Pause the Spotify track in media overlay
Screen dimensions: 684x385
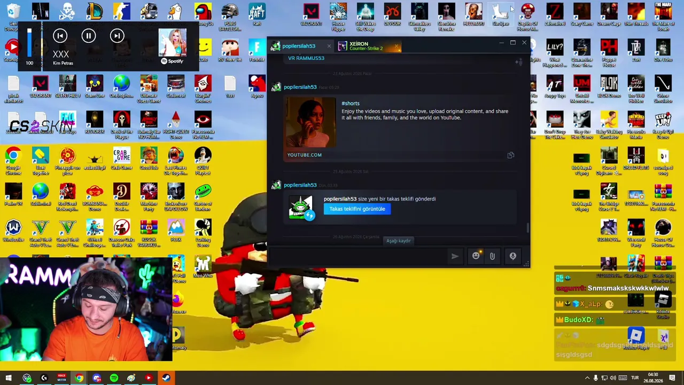coord(89,36)
